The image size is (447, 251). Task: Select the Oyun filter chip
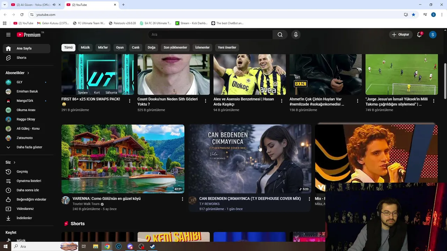tap(120, 47)
